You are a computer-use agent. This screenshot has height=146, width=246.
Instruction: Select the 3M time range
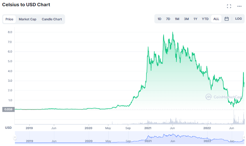186,19
